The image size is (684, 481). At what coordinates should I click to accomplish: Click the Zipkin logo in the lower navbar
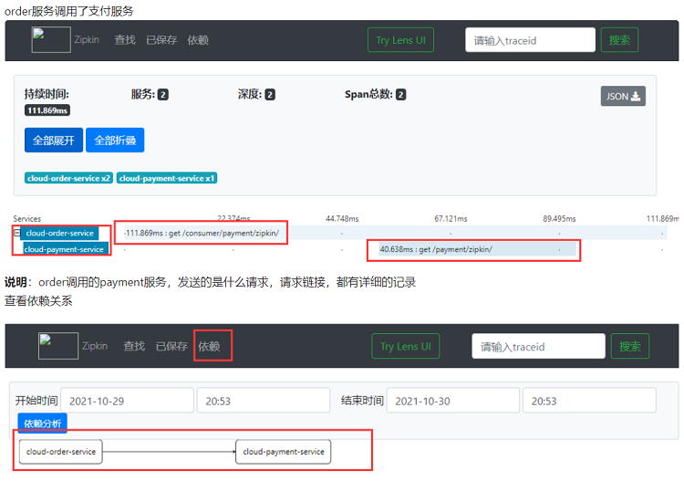point(58,346)
